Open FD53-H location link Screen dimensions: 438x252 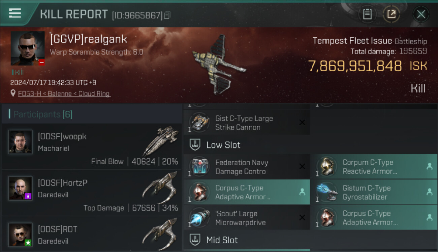(64, 94)
